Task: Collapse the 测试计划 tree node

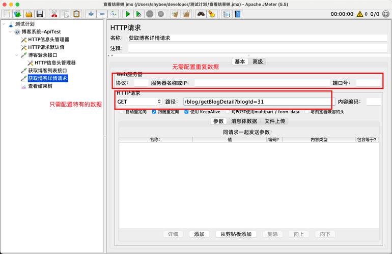Action: click(x=4, y=24)
